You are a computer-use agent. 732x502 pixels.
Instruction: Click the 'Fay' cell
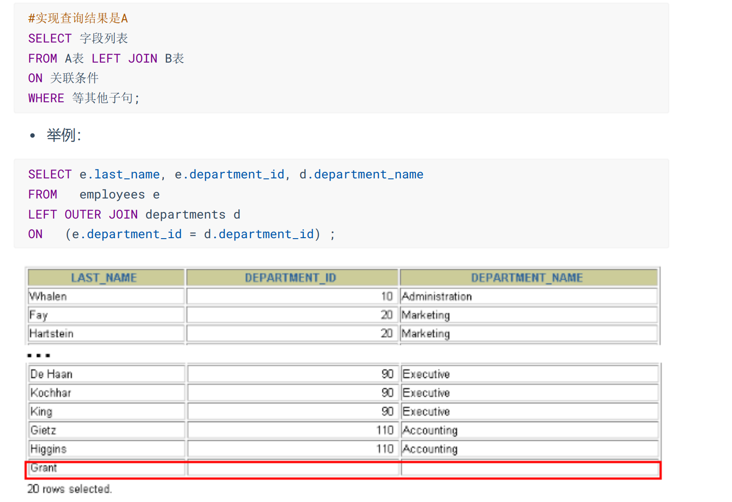point(106,315)
